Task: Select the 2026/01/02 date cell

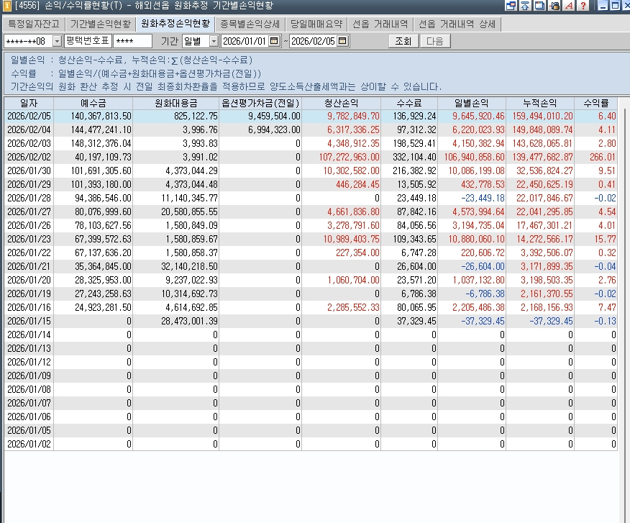Action: point(29,444)
